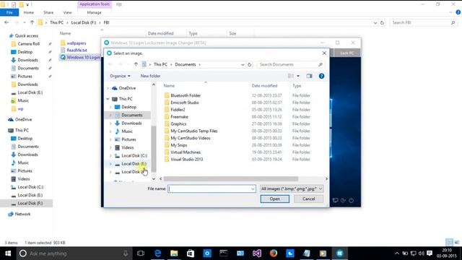Switch to the Home ribbon tab
The height and width of the screenshot is (260, 462).
click(x=29, y=12)
